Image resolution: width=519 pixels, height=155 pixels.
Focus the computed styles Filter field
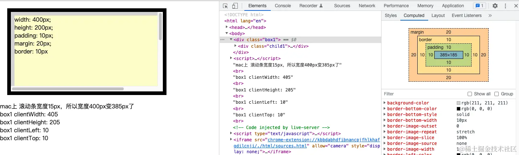pyautogui.click(x=423, y=94)
